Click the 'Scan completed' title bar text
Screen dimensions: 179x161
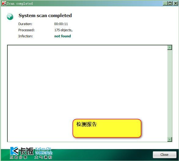point(20,3)
